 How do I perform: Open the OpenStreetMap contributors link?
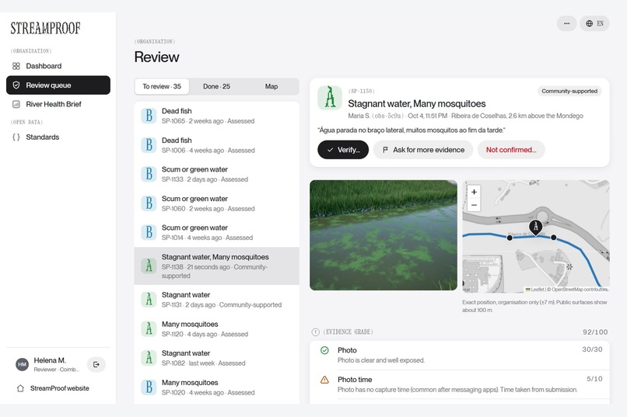(x=580, y=290)
